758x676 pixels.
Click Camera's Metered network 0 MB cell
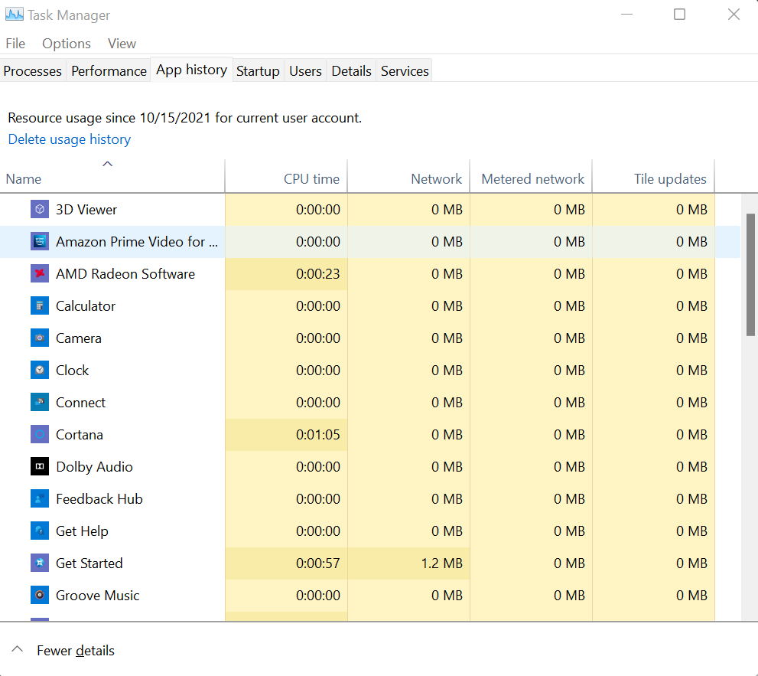(x=531, y=338)
